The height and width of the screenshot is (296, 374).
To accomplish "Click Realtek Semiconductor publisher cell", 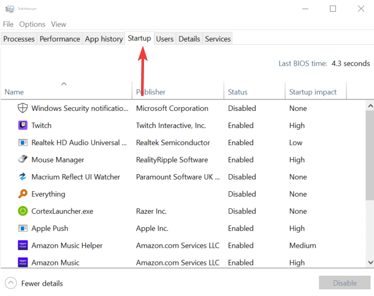I will pyautogui.click(x=173, y=143).
